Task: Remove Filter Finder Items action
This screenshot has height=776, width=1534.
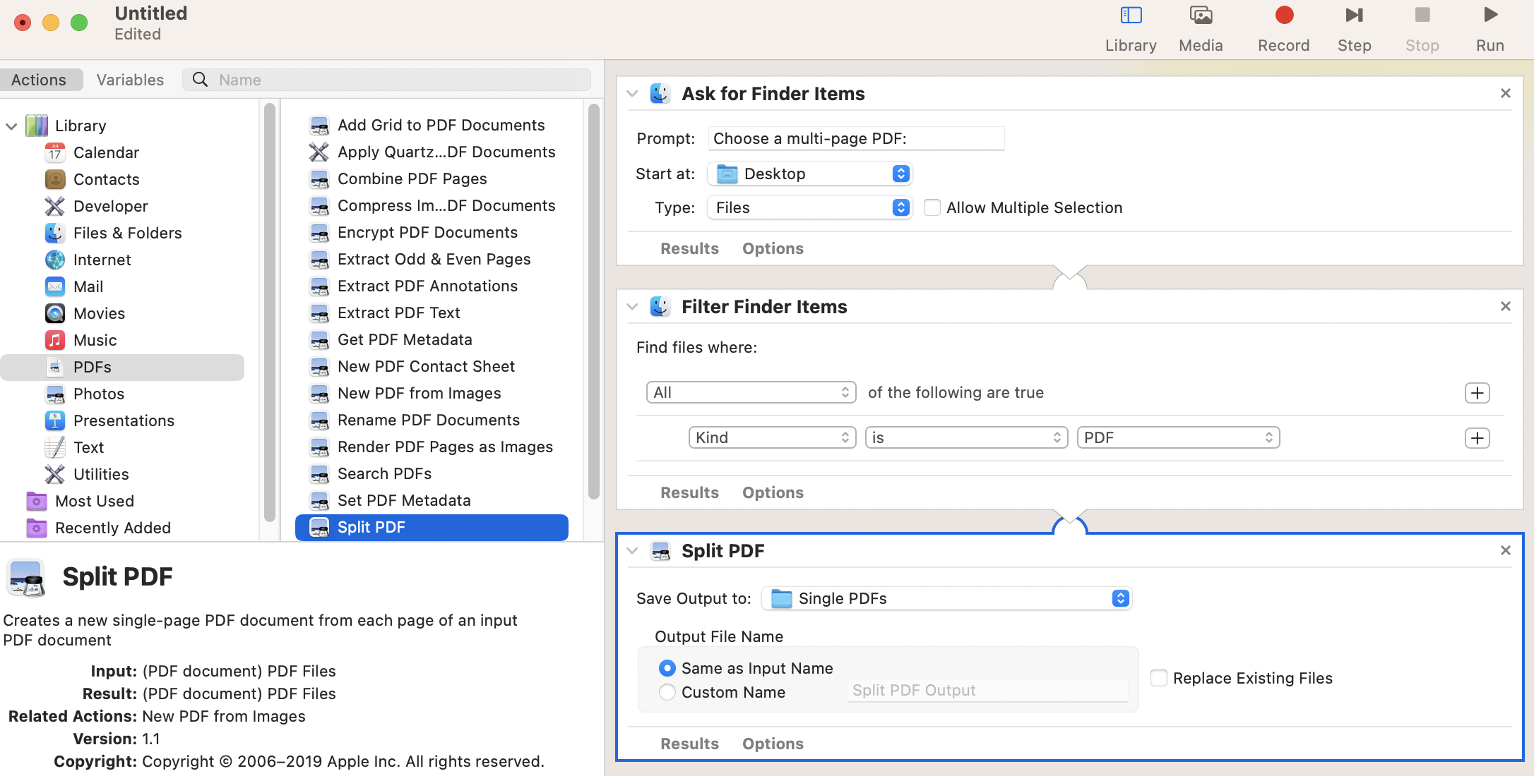Action: (1505, 306)
